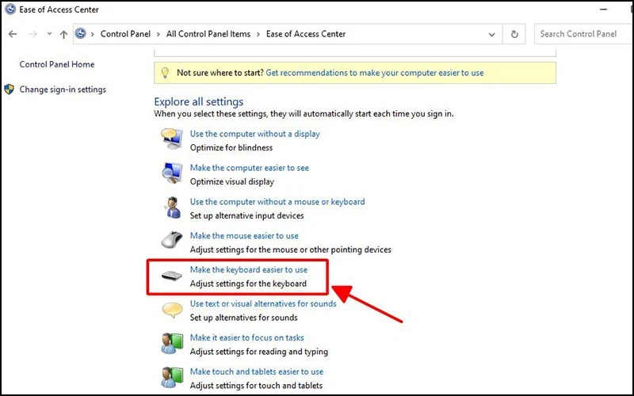634x396 pixels.
Task: Open Make the keyboard easier to use
Action: (x=249, y=269)
